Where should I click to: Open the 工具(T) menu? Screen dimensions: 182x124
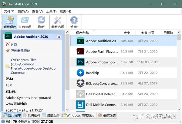click(x=51, y=11)
